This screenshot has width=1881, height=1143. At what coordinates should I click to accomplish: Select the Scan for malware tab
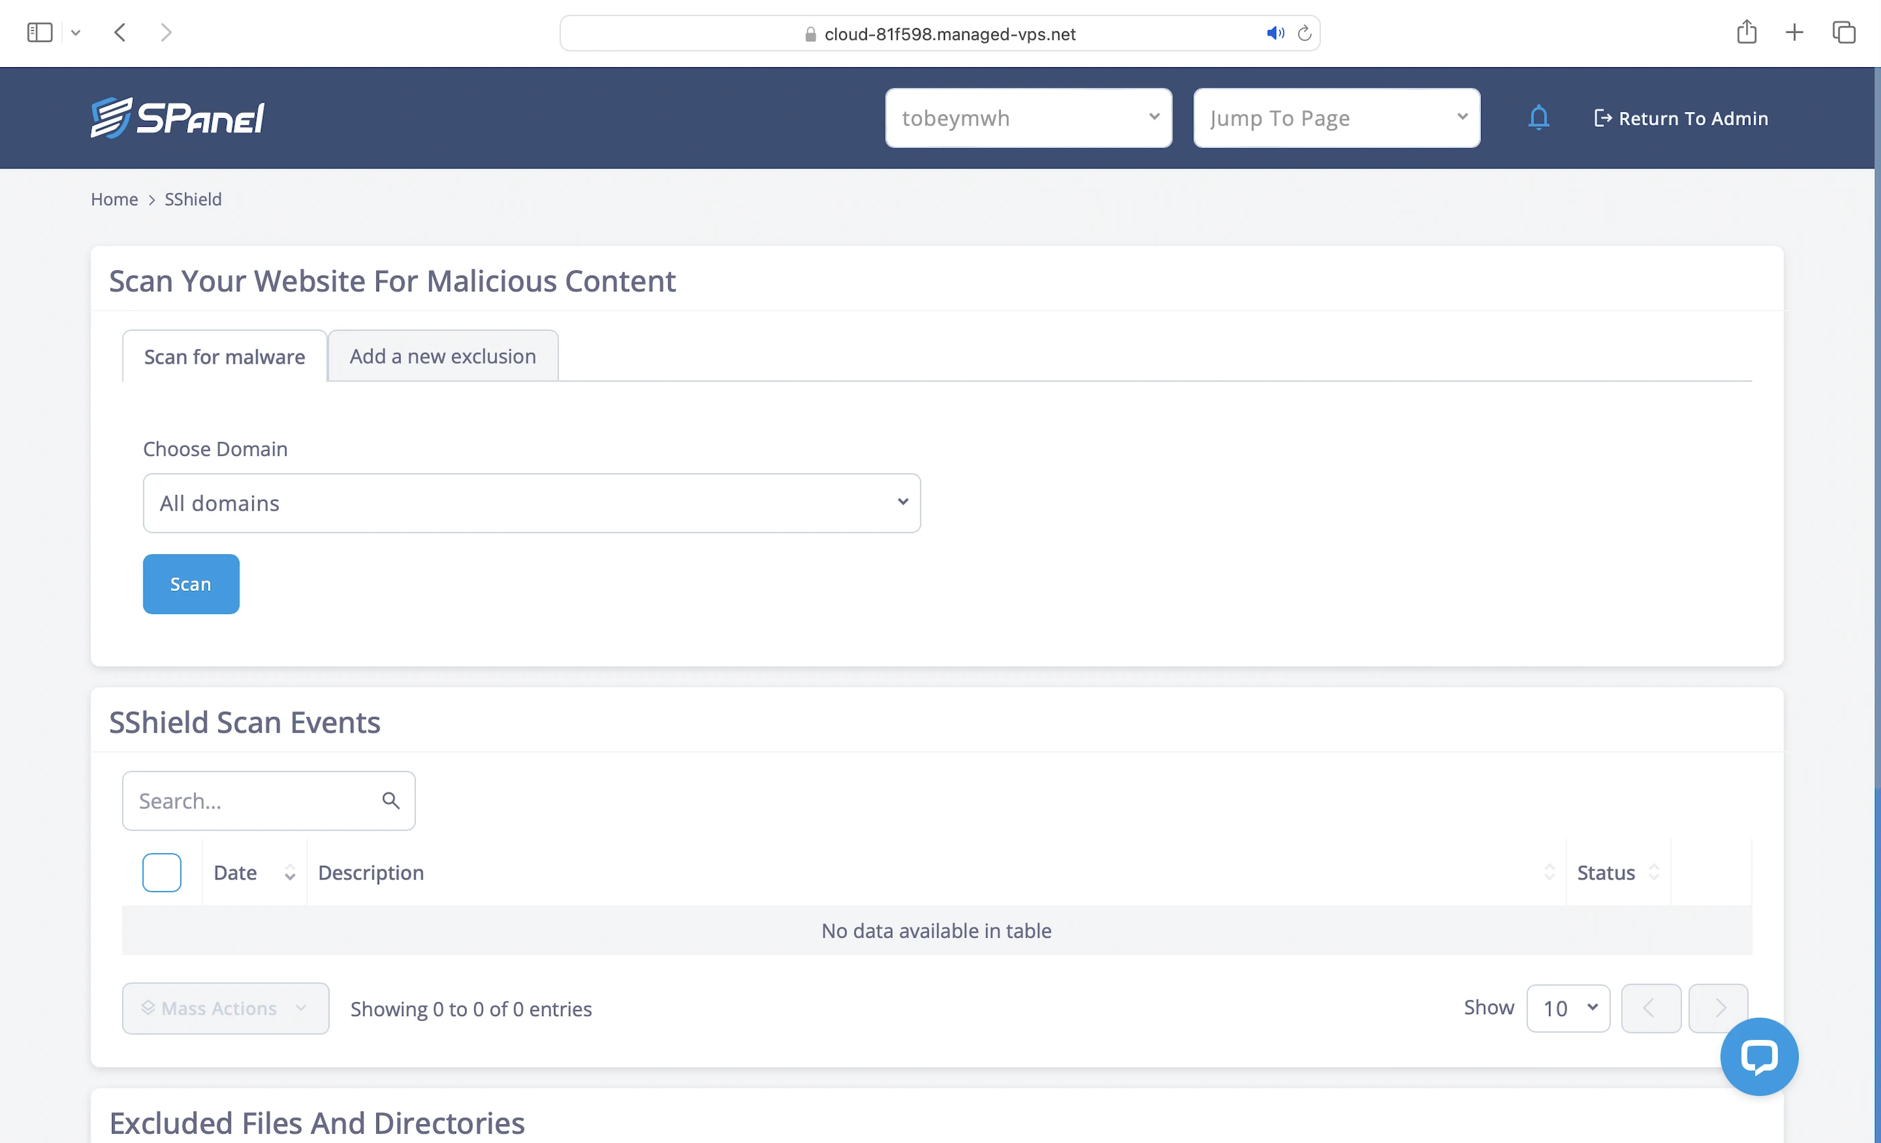[x=225, y=357]
